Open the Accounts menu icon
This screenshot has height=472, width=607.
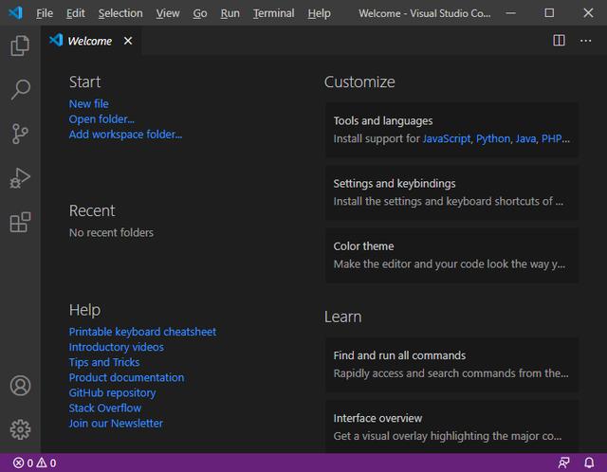20,386
